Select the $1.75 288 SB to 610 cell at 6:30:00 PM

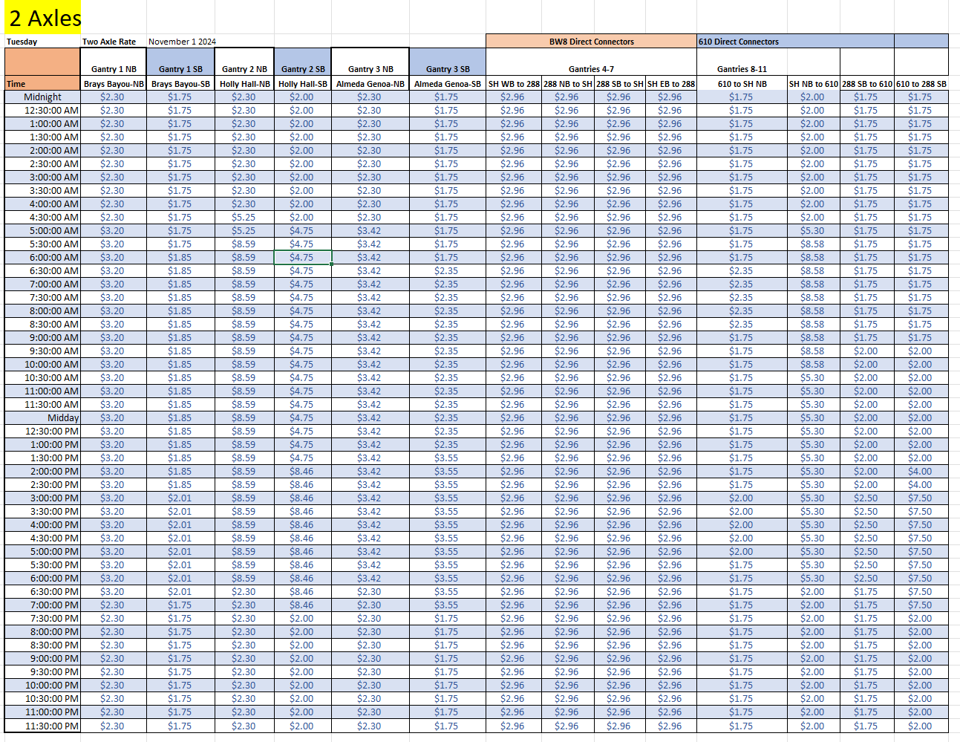coord(867,591)
